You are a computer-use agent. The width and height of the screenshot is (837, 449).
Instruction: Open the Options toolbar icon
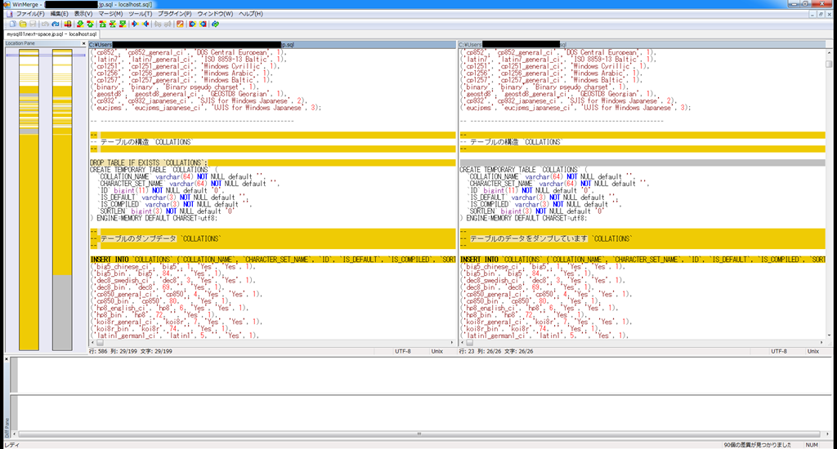click(x=181, y=24)
